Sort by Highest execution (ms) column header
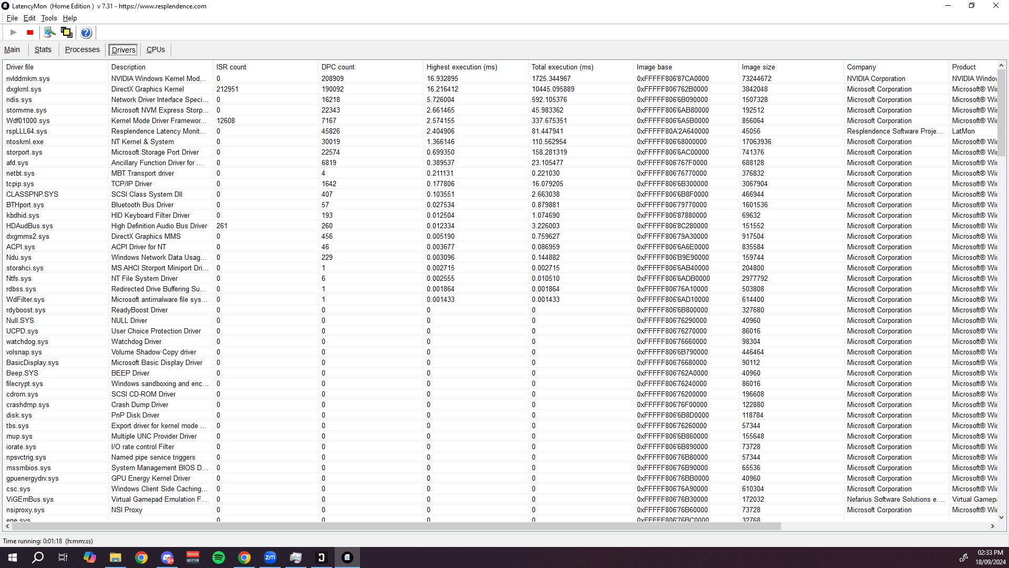 click(461, 67)
